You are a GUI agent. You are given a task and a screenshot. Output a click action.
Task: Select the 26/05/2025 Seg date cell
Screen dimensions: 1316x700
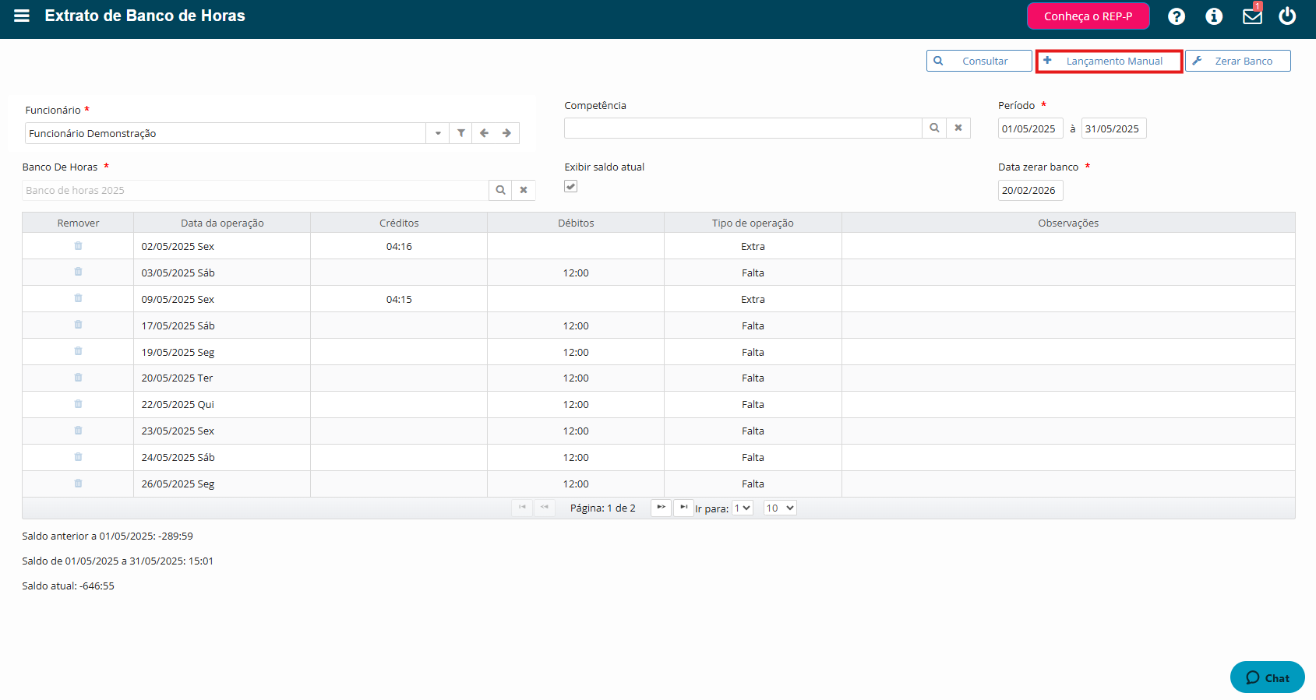point(222,484)
